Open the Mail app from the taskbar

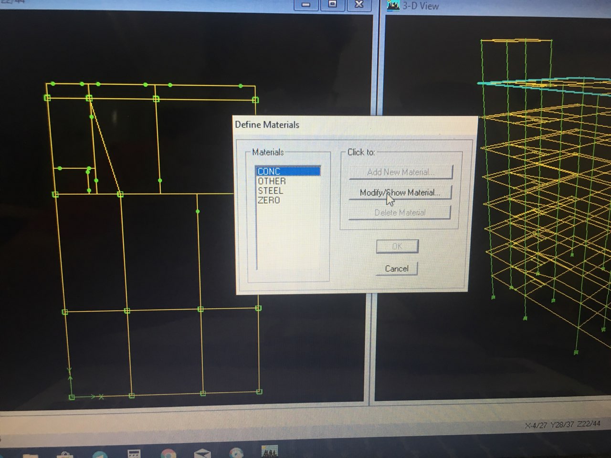(202, 454)
